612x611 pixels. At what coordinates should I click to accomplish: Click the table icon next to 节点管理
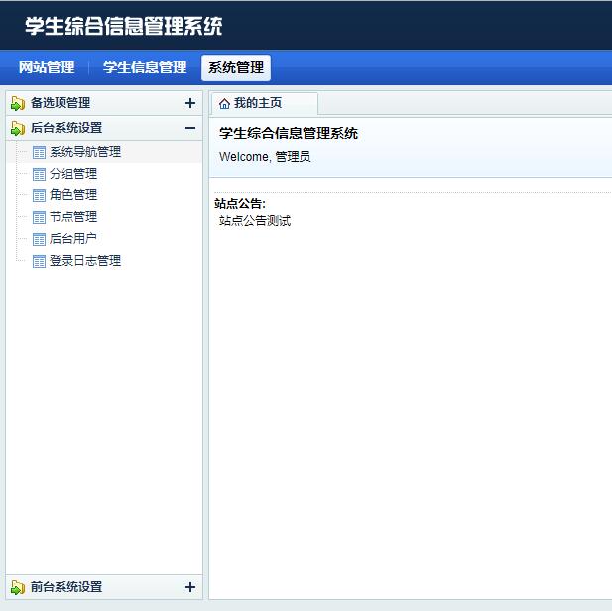(39, 217)
